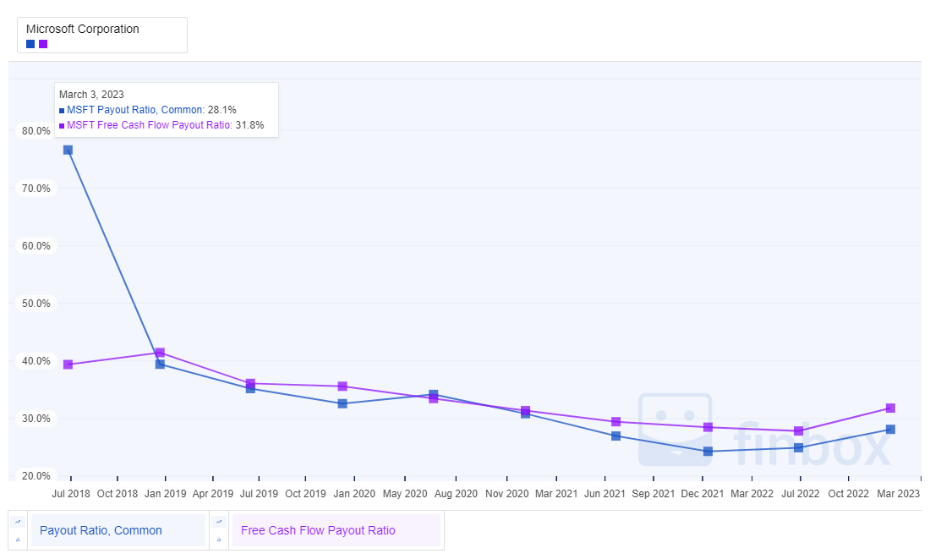930x559 pixels.
Task: Click the Jul 2022 x-axis label
Action: pos(801,494)
